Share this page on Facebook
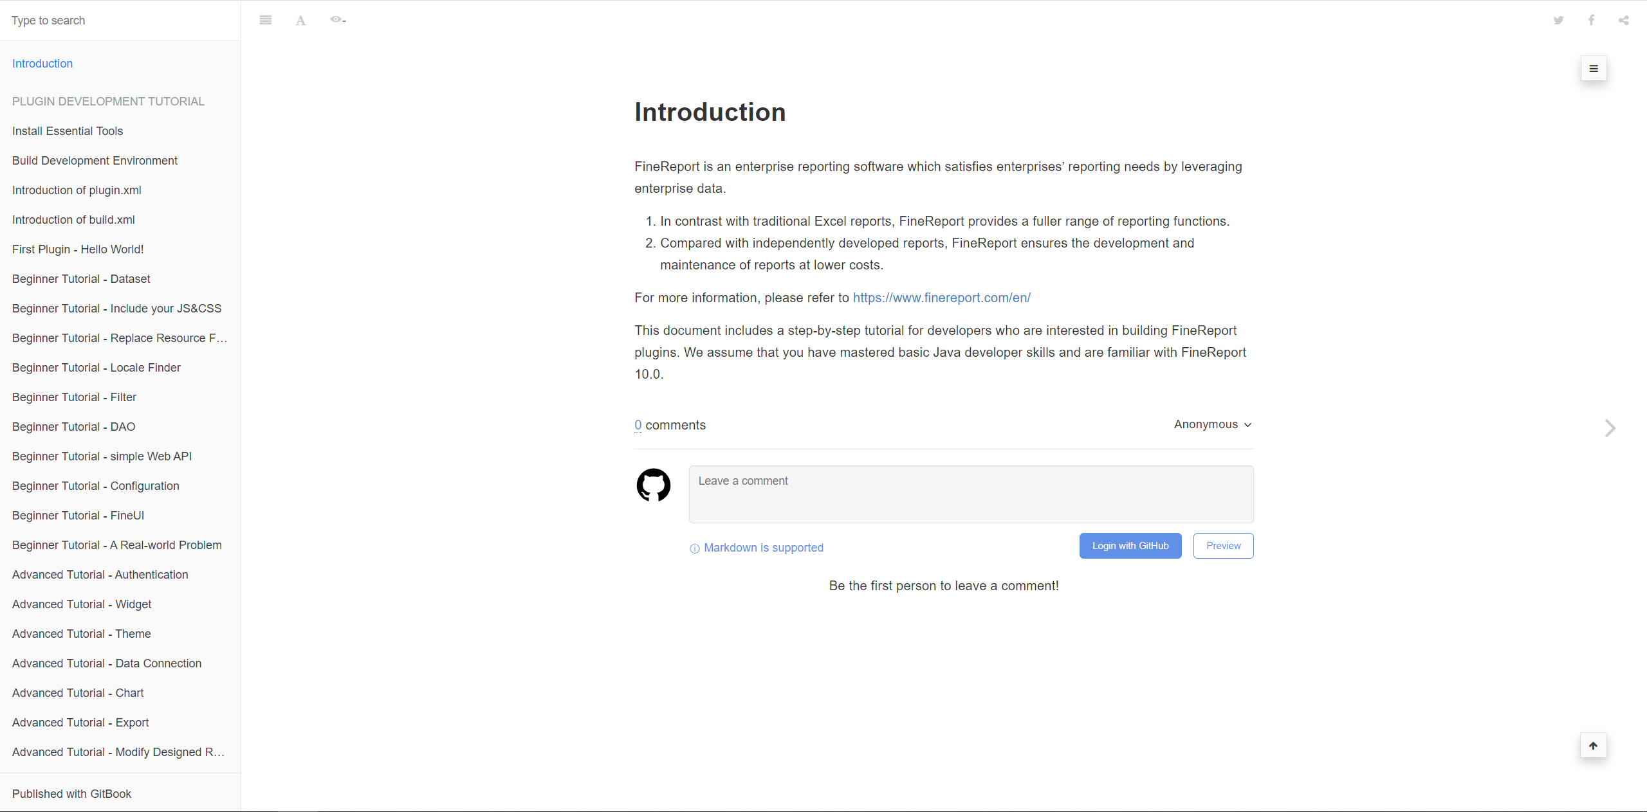1647x812 pixels. pos(1590,20)
